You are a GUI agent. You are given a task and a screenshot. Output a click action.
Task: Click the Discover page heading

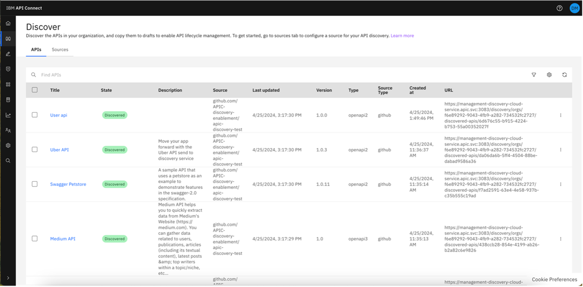pos(43,27)
